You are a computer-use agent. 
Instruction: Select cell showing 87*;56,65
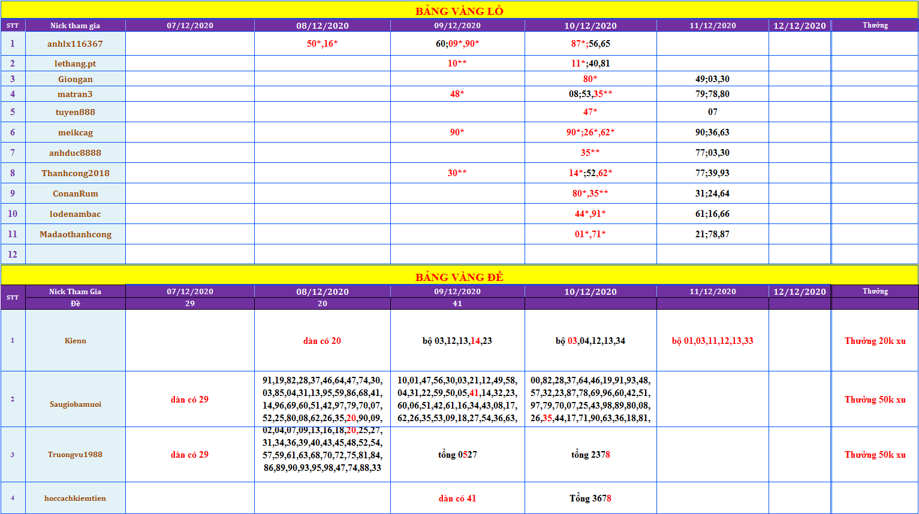pos(590,43)
